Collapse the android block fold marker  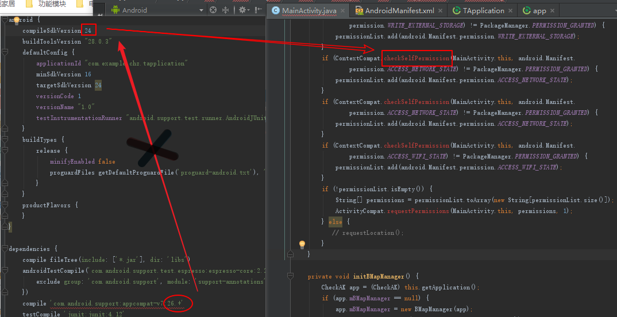tap(5, 20)
